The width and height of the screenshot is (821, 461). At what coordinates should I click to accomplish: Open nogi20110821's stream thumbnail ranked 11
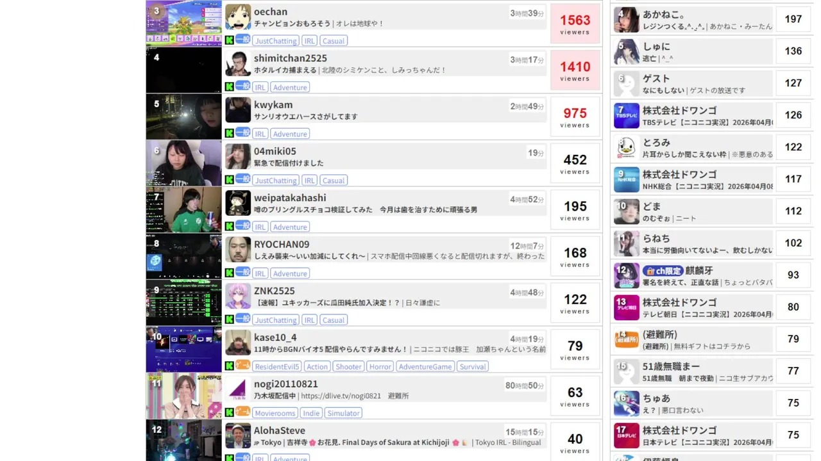pyautogui.click(x=183, y=396)
